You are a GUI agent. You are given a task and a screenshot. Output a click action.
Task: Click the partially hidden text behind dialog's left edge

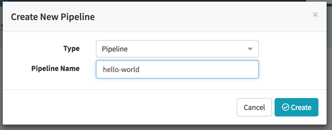(x=1, y=27)
